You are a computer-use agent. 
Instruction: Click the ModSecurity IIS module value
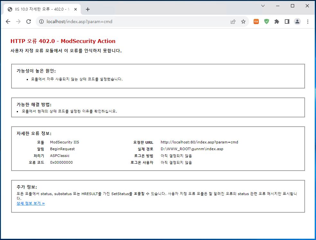click(65, 142)
